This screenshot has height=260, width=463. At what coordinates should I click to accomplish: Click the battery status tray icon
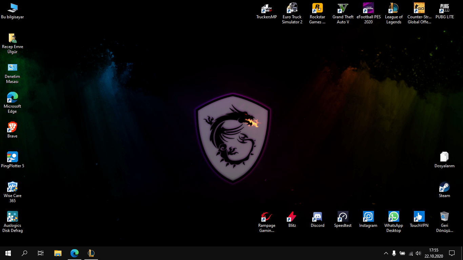coord(402,253)
